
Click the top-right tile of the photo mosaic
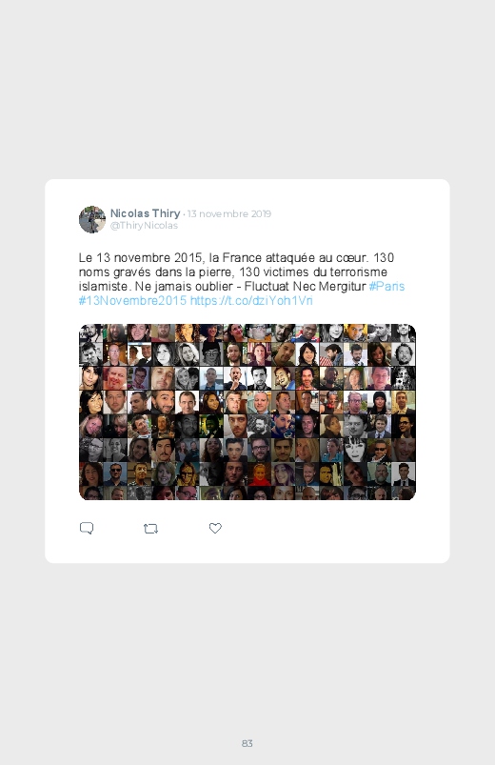tap(404, 332)
